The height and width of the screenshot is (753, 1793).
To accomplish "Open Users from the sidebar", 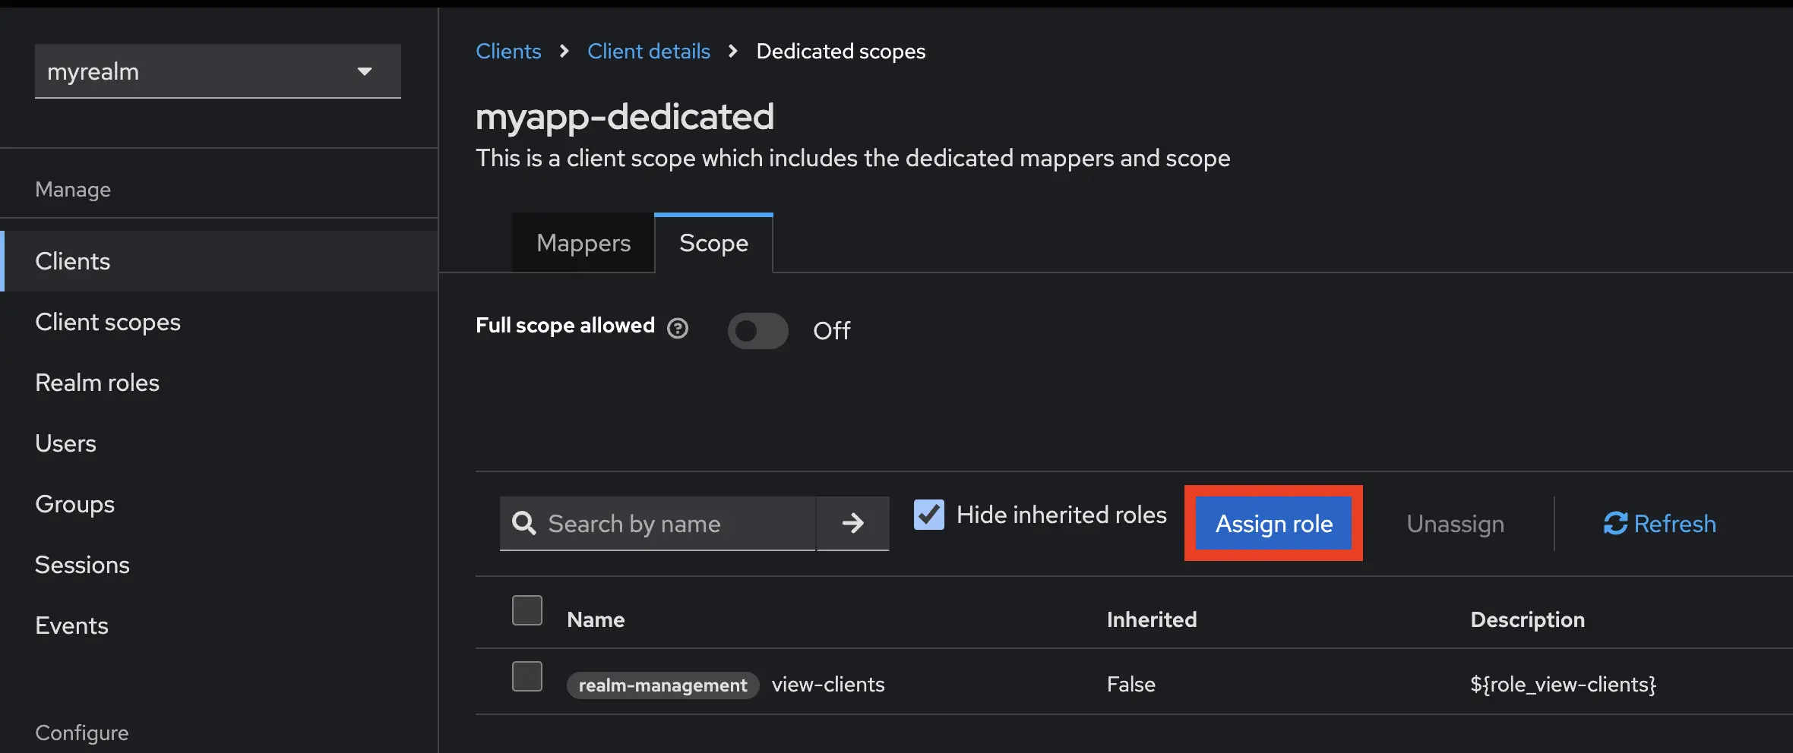I will [x=65, y=443].
